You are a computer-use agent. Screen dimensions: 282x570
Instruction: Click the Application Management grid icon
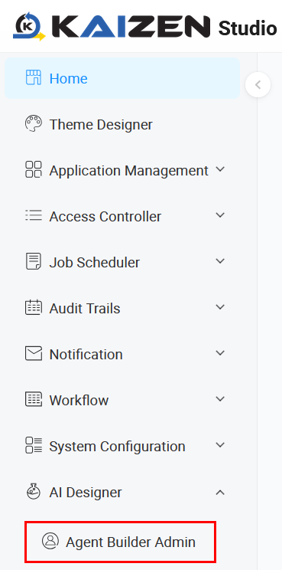[x=34, y=170]
